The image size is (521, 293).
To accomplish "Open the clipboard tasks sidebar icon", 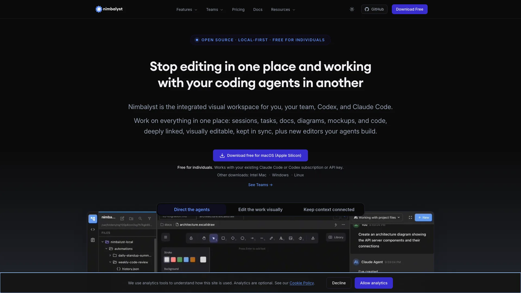I will click(93, 240).
